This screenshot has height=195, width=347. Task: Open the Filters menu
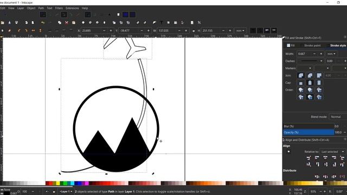pos(59,8)
